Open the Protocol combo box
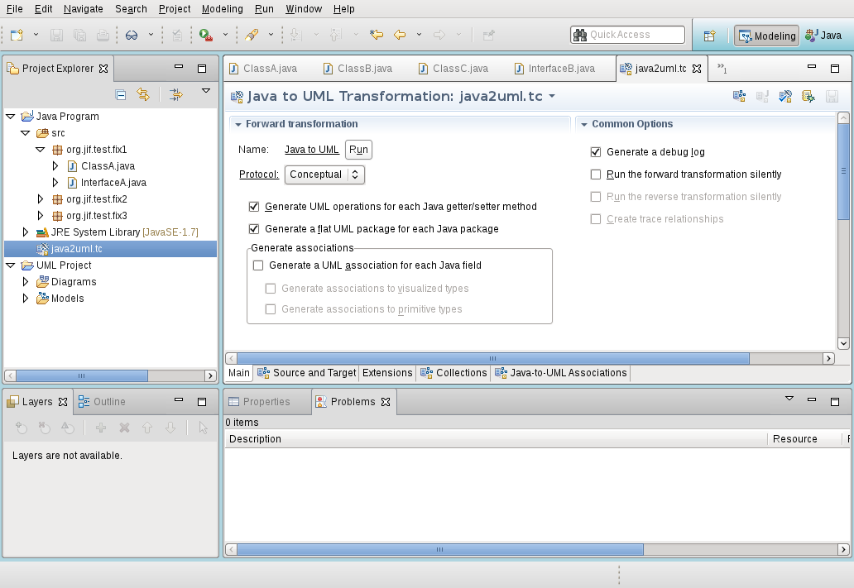This screenshot has height=588, width=854. (x=324, y=174)
